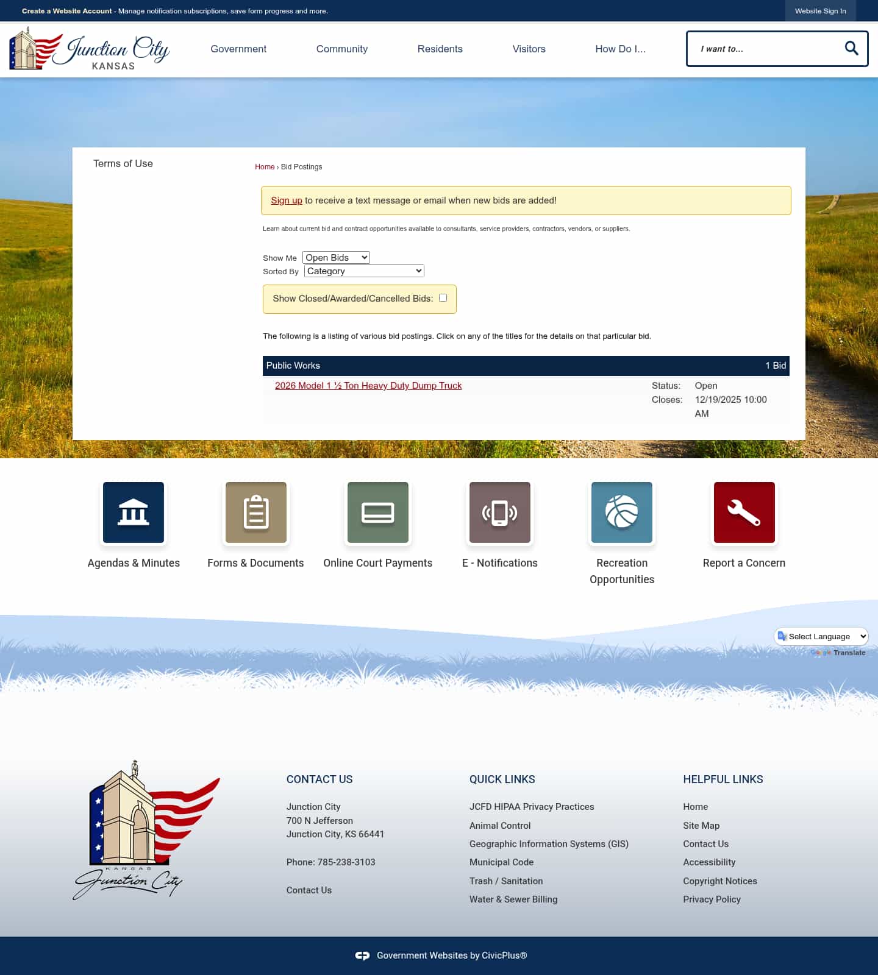Open the Community menu
The image size is (878, 975).
342,49
